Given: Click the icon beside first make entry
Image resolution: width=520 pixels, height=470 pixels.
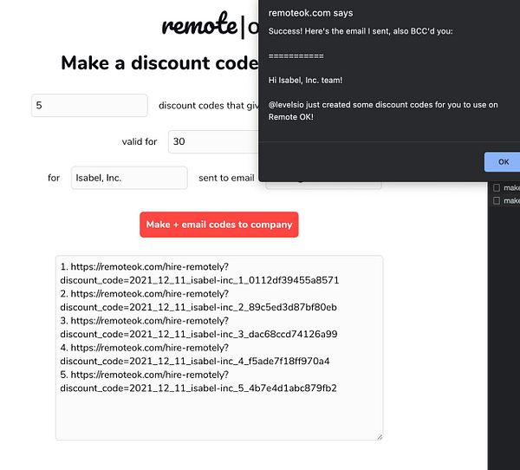Looking at the screenshot, I should coord(497,188).
